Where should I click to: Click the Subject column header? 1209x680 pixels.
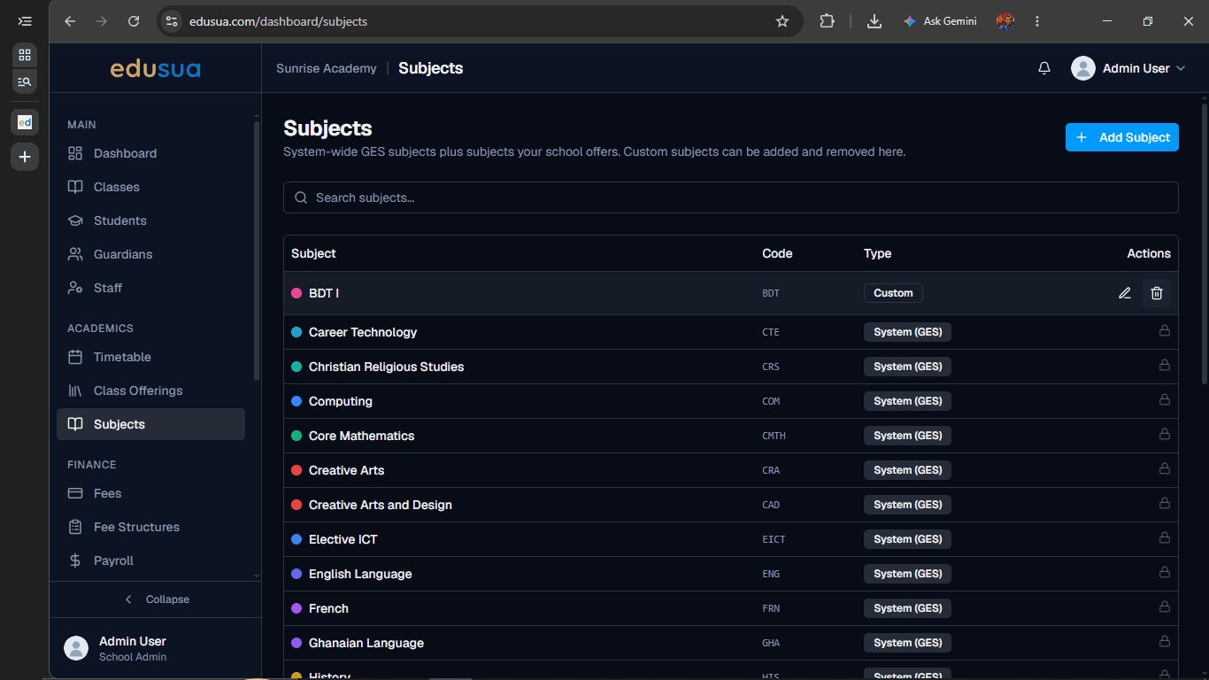[x=313, y=253]
